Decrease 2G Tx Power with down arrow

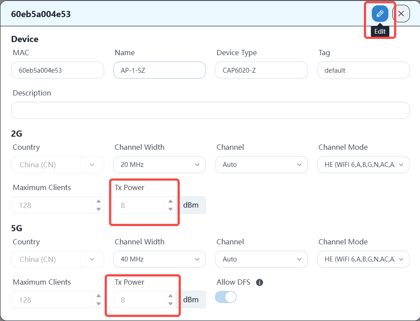pos(171,209)
